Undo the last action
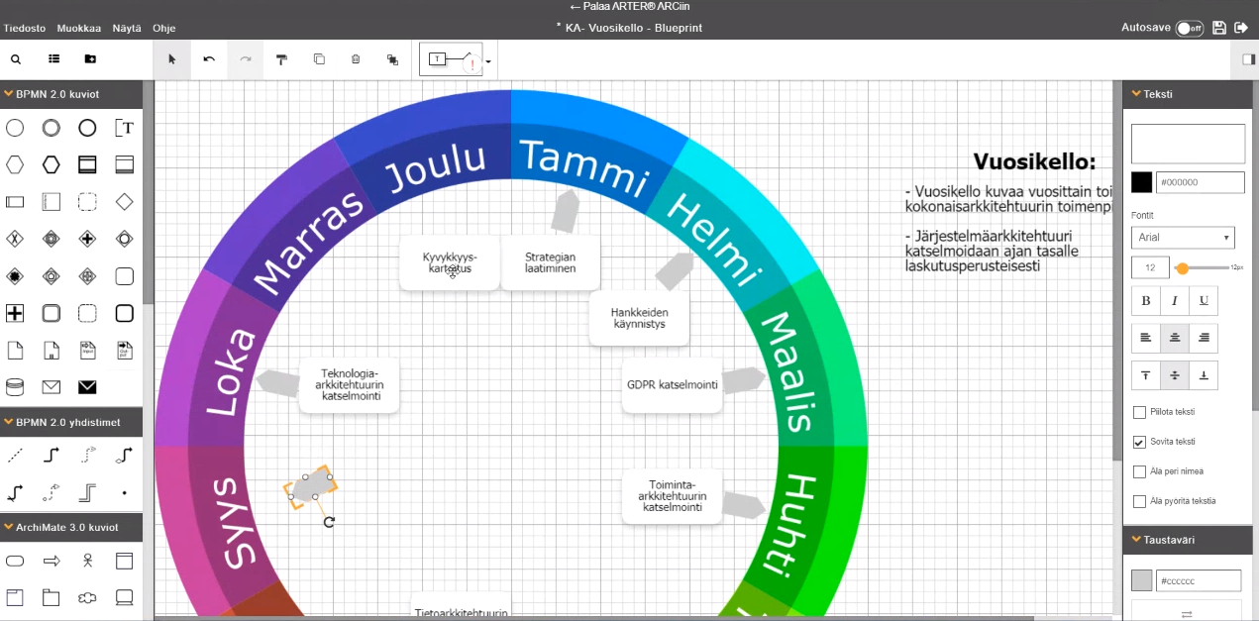This screenshot has width=1259, height=621. point(209,59)
